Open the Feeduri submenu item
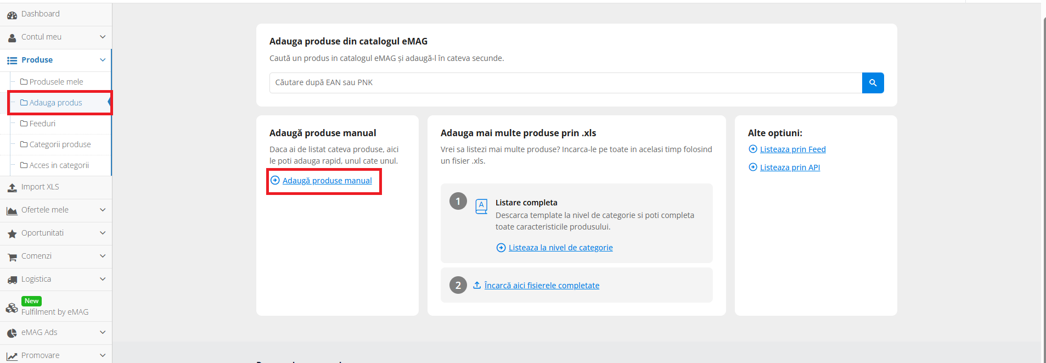Image resolution: width=1046 pixels, height=363 pixels. [x=42, y=124]
